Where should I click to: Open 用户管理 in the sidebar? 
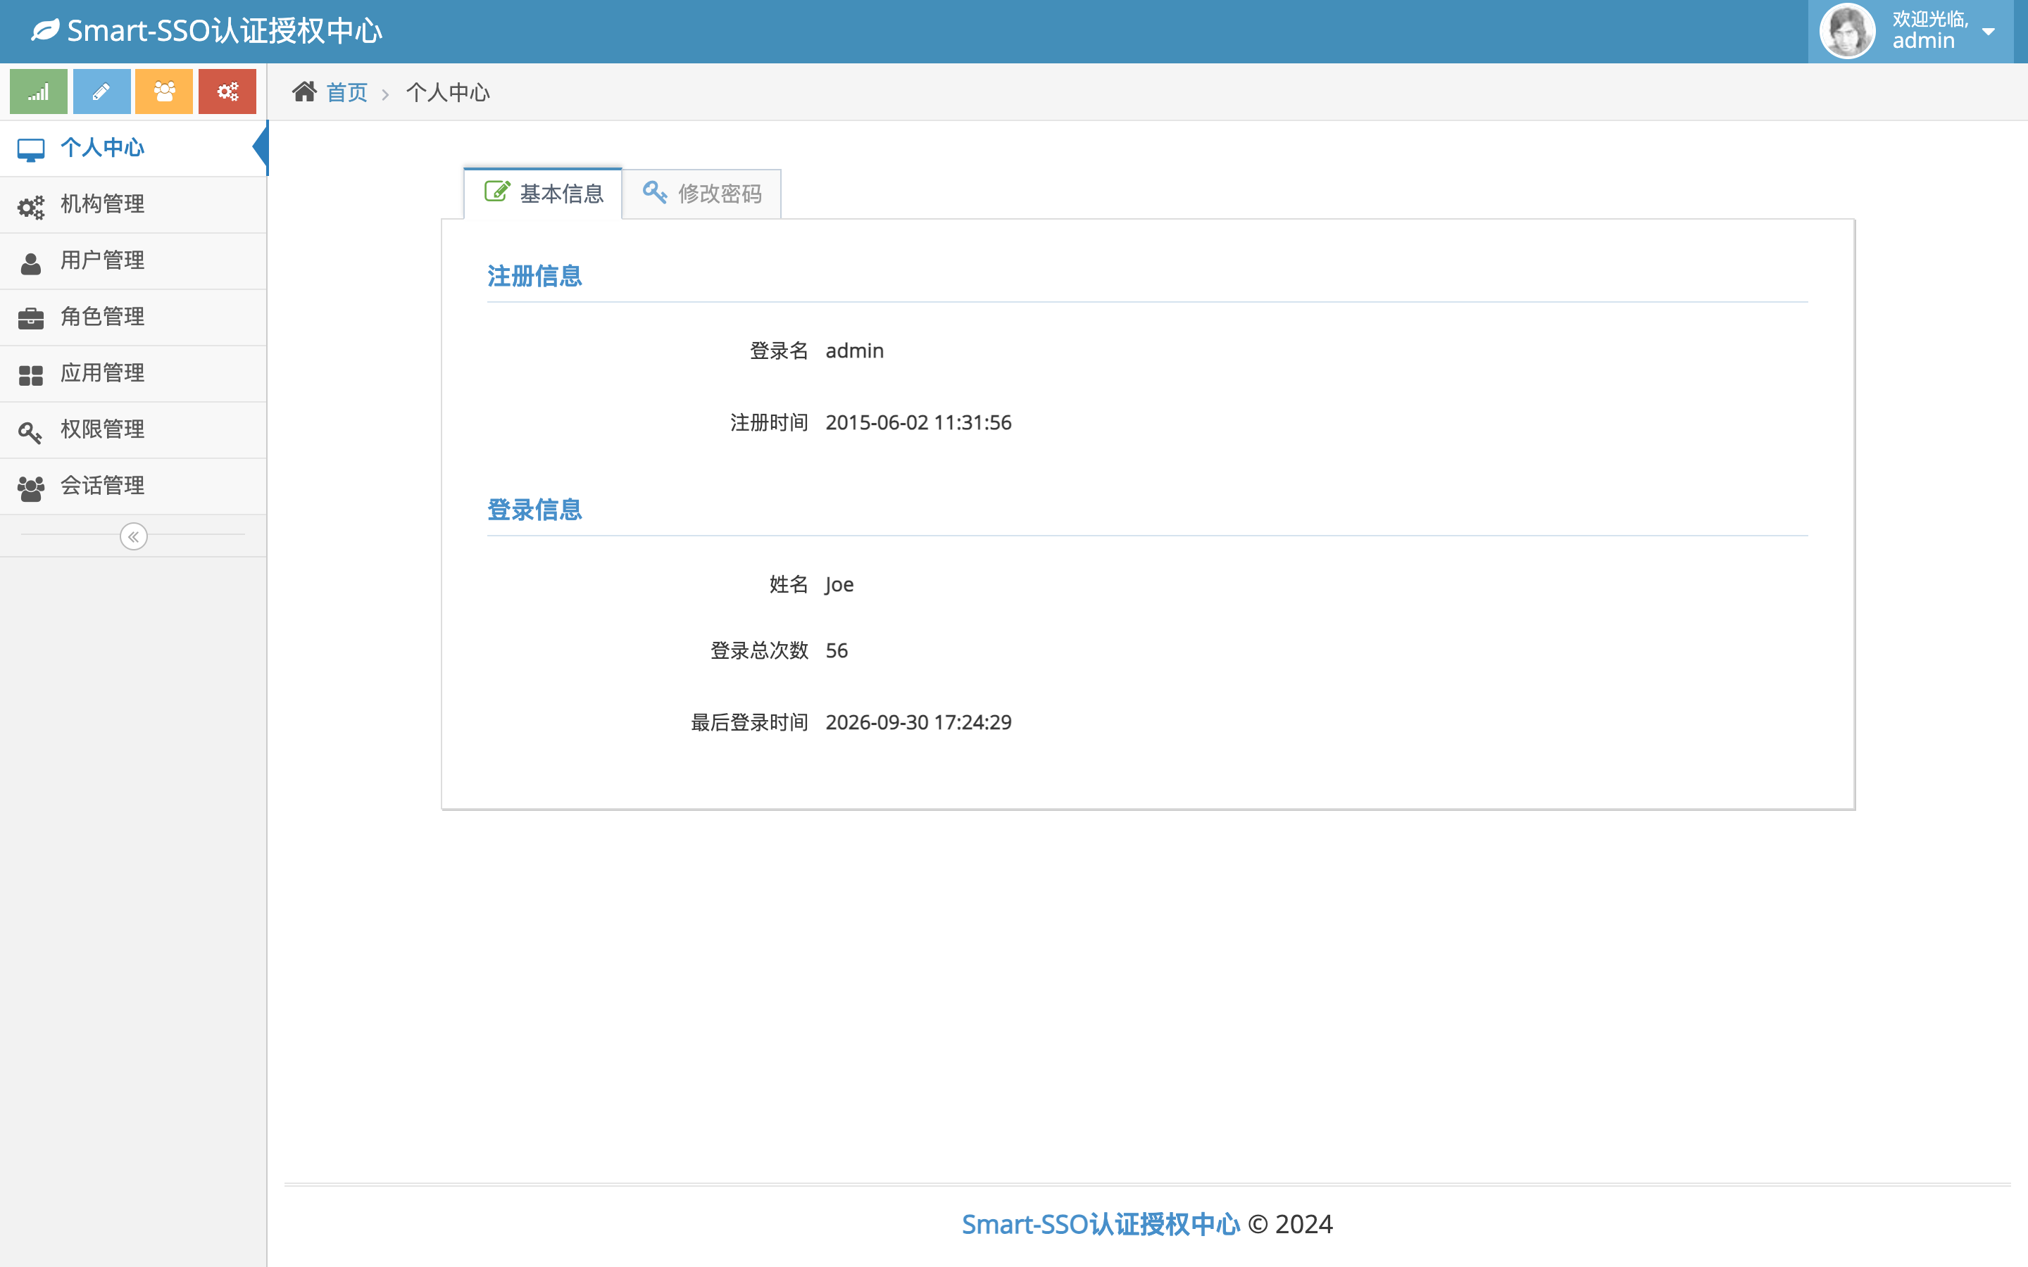tap(133, 260)
